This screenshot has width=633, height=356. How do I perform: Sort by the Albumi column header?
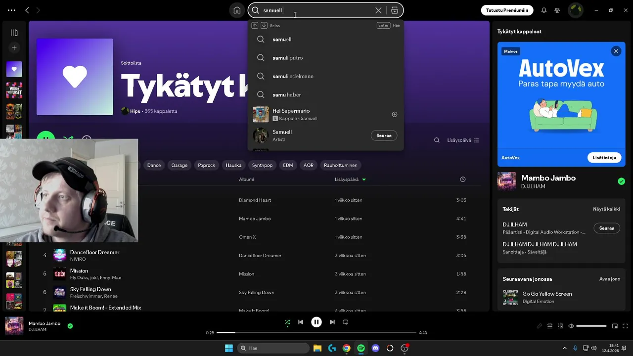[246, 179]
